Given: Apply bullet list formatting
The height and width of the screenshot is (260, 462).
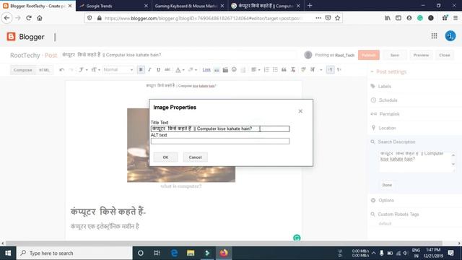Looking at the screenshot, I should [275, 70].
